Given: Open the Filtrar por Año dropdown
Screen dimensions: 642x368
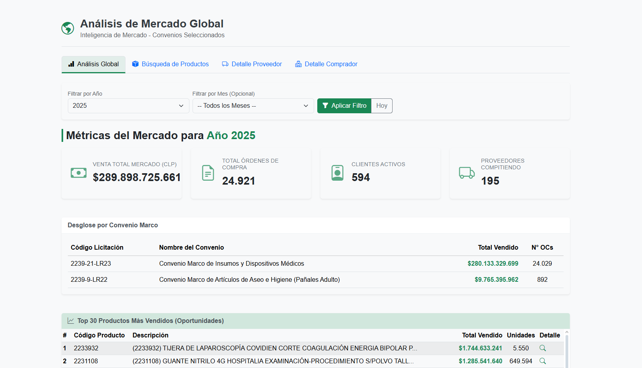Looking at the screenshot, I should 128,105.
